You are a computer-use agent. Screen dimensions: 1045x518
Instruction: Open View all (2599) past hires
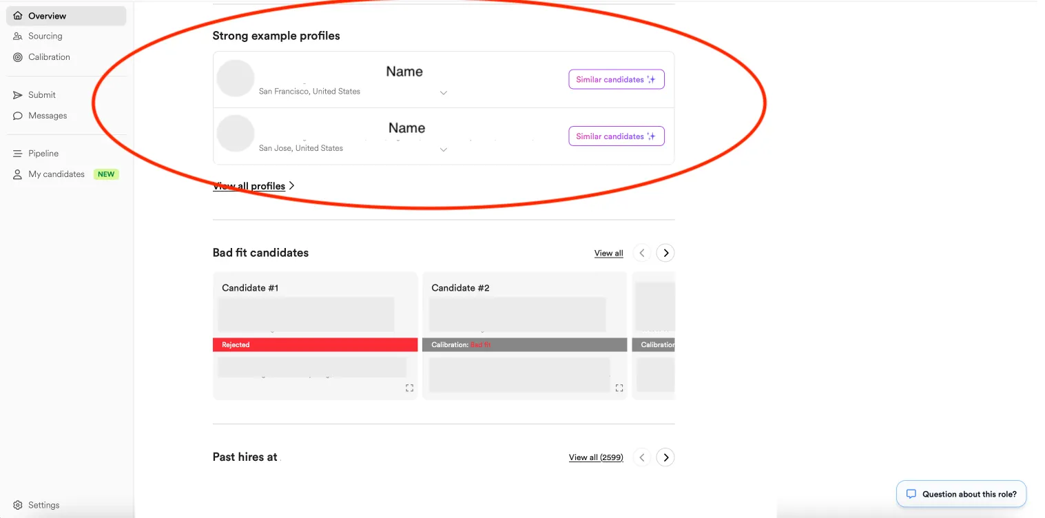point(595,457)
